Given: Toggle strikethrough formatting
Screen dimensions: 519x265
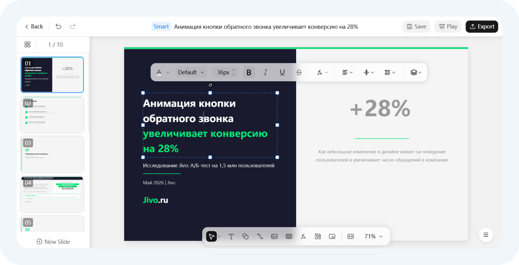Looking at the screenshot, I should point(299,72).
